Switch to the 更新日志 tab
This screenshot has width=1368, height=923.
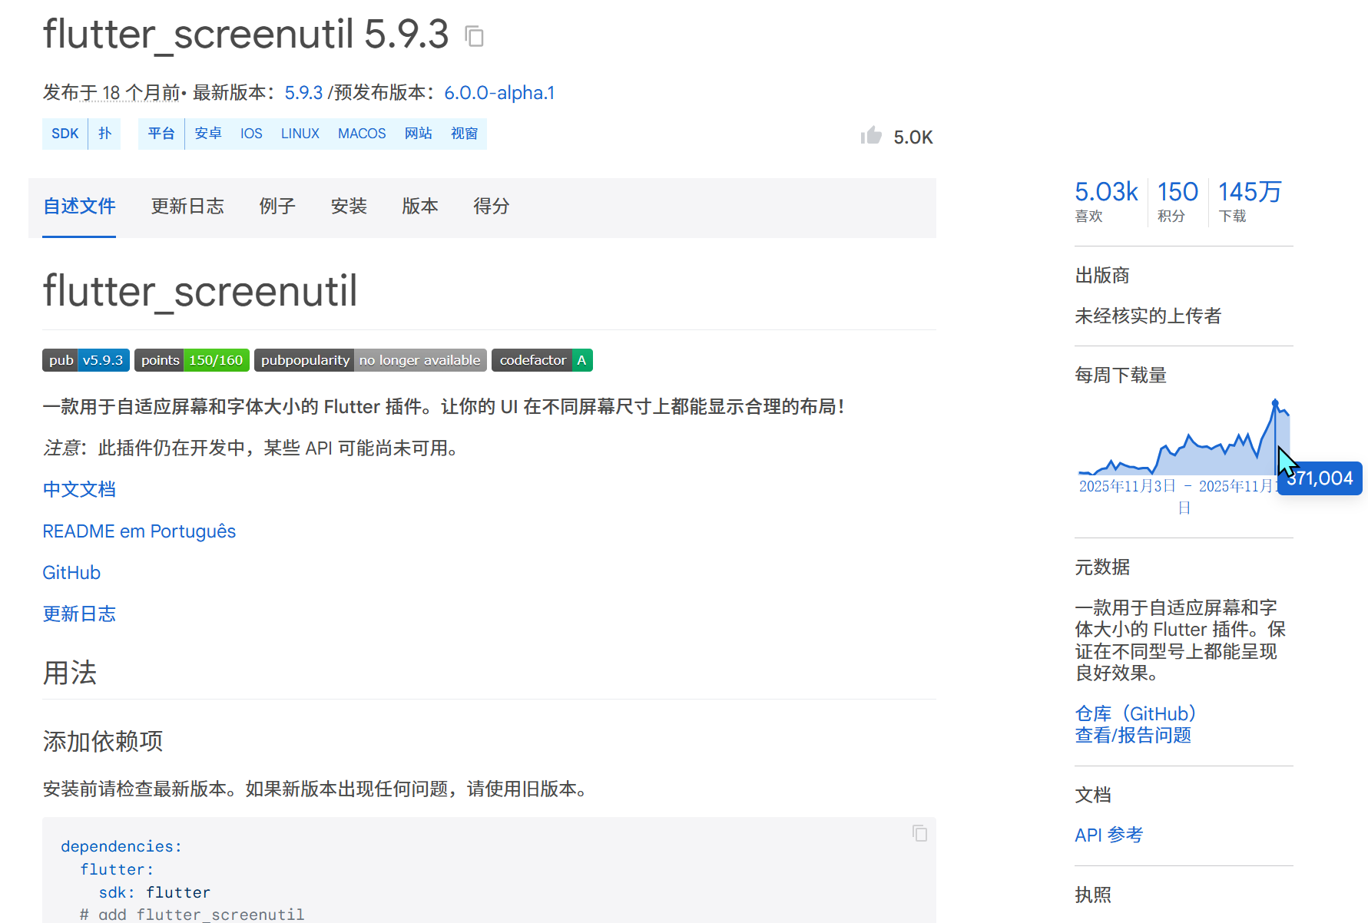(187, 207)
